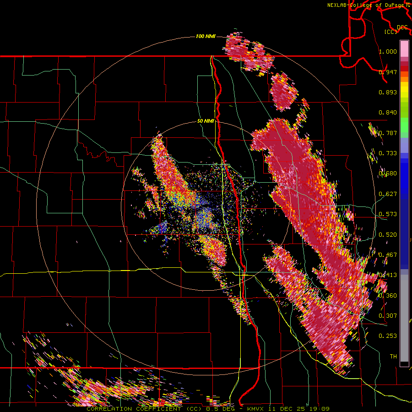Select the 0.253 legend value
Viewport: 412px width, 412px height.
[x=388, y=336]
